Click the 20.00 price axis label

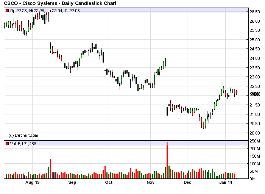(255, 133)
